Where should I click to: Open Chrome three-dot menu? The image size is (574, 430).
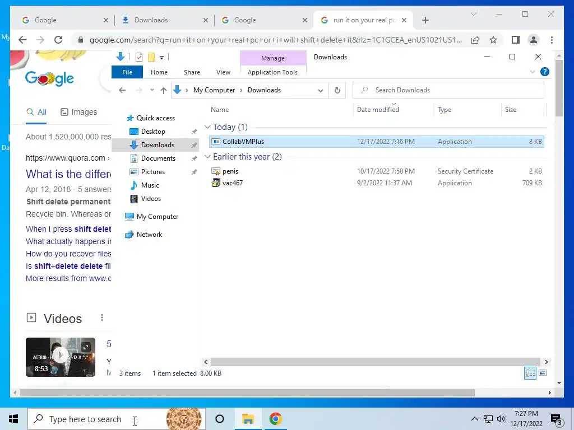click(x=552, y=40)
